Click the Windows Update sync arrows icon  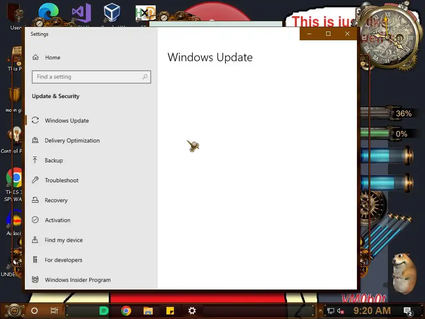(x=35, y=120)
